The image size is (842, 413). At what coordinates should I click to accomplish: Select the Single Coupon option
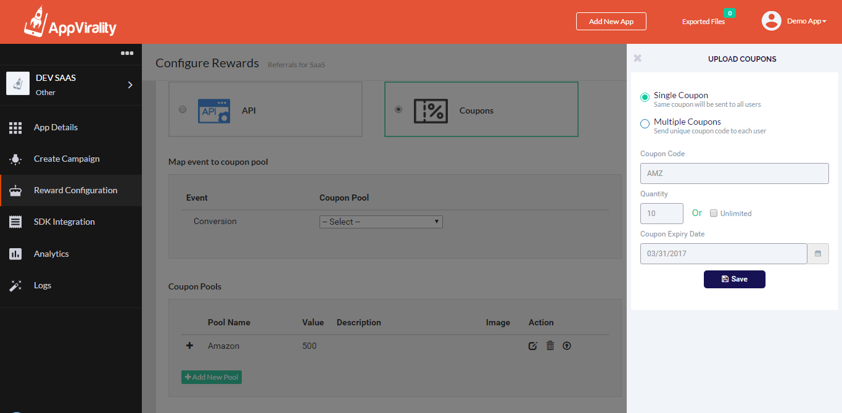pyautogui.click(x=645, y=97)
